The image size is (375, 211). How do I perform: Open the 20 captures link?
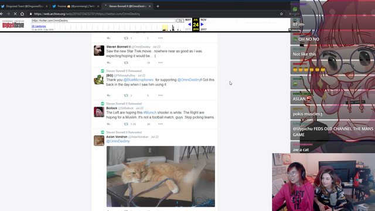coord(39,26)
